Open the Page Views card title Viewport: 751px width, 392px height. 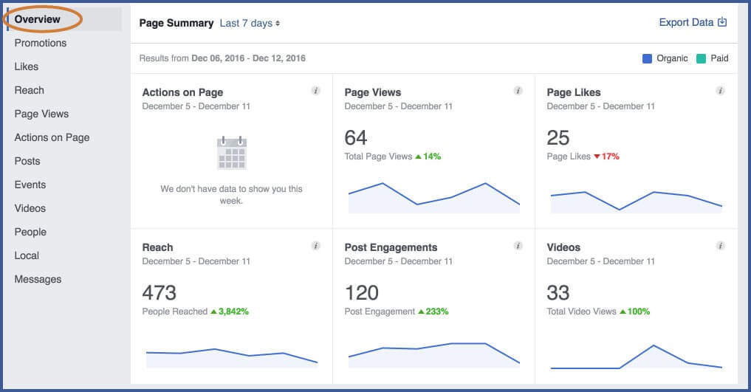click(x=373, y=92)
